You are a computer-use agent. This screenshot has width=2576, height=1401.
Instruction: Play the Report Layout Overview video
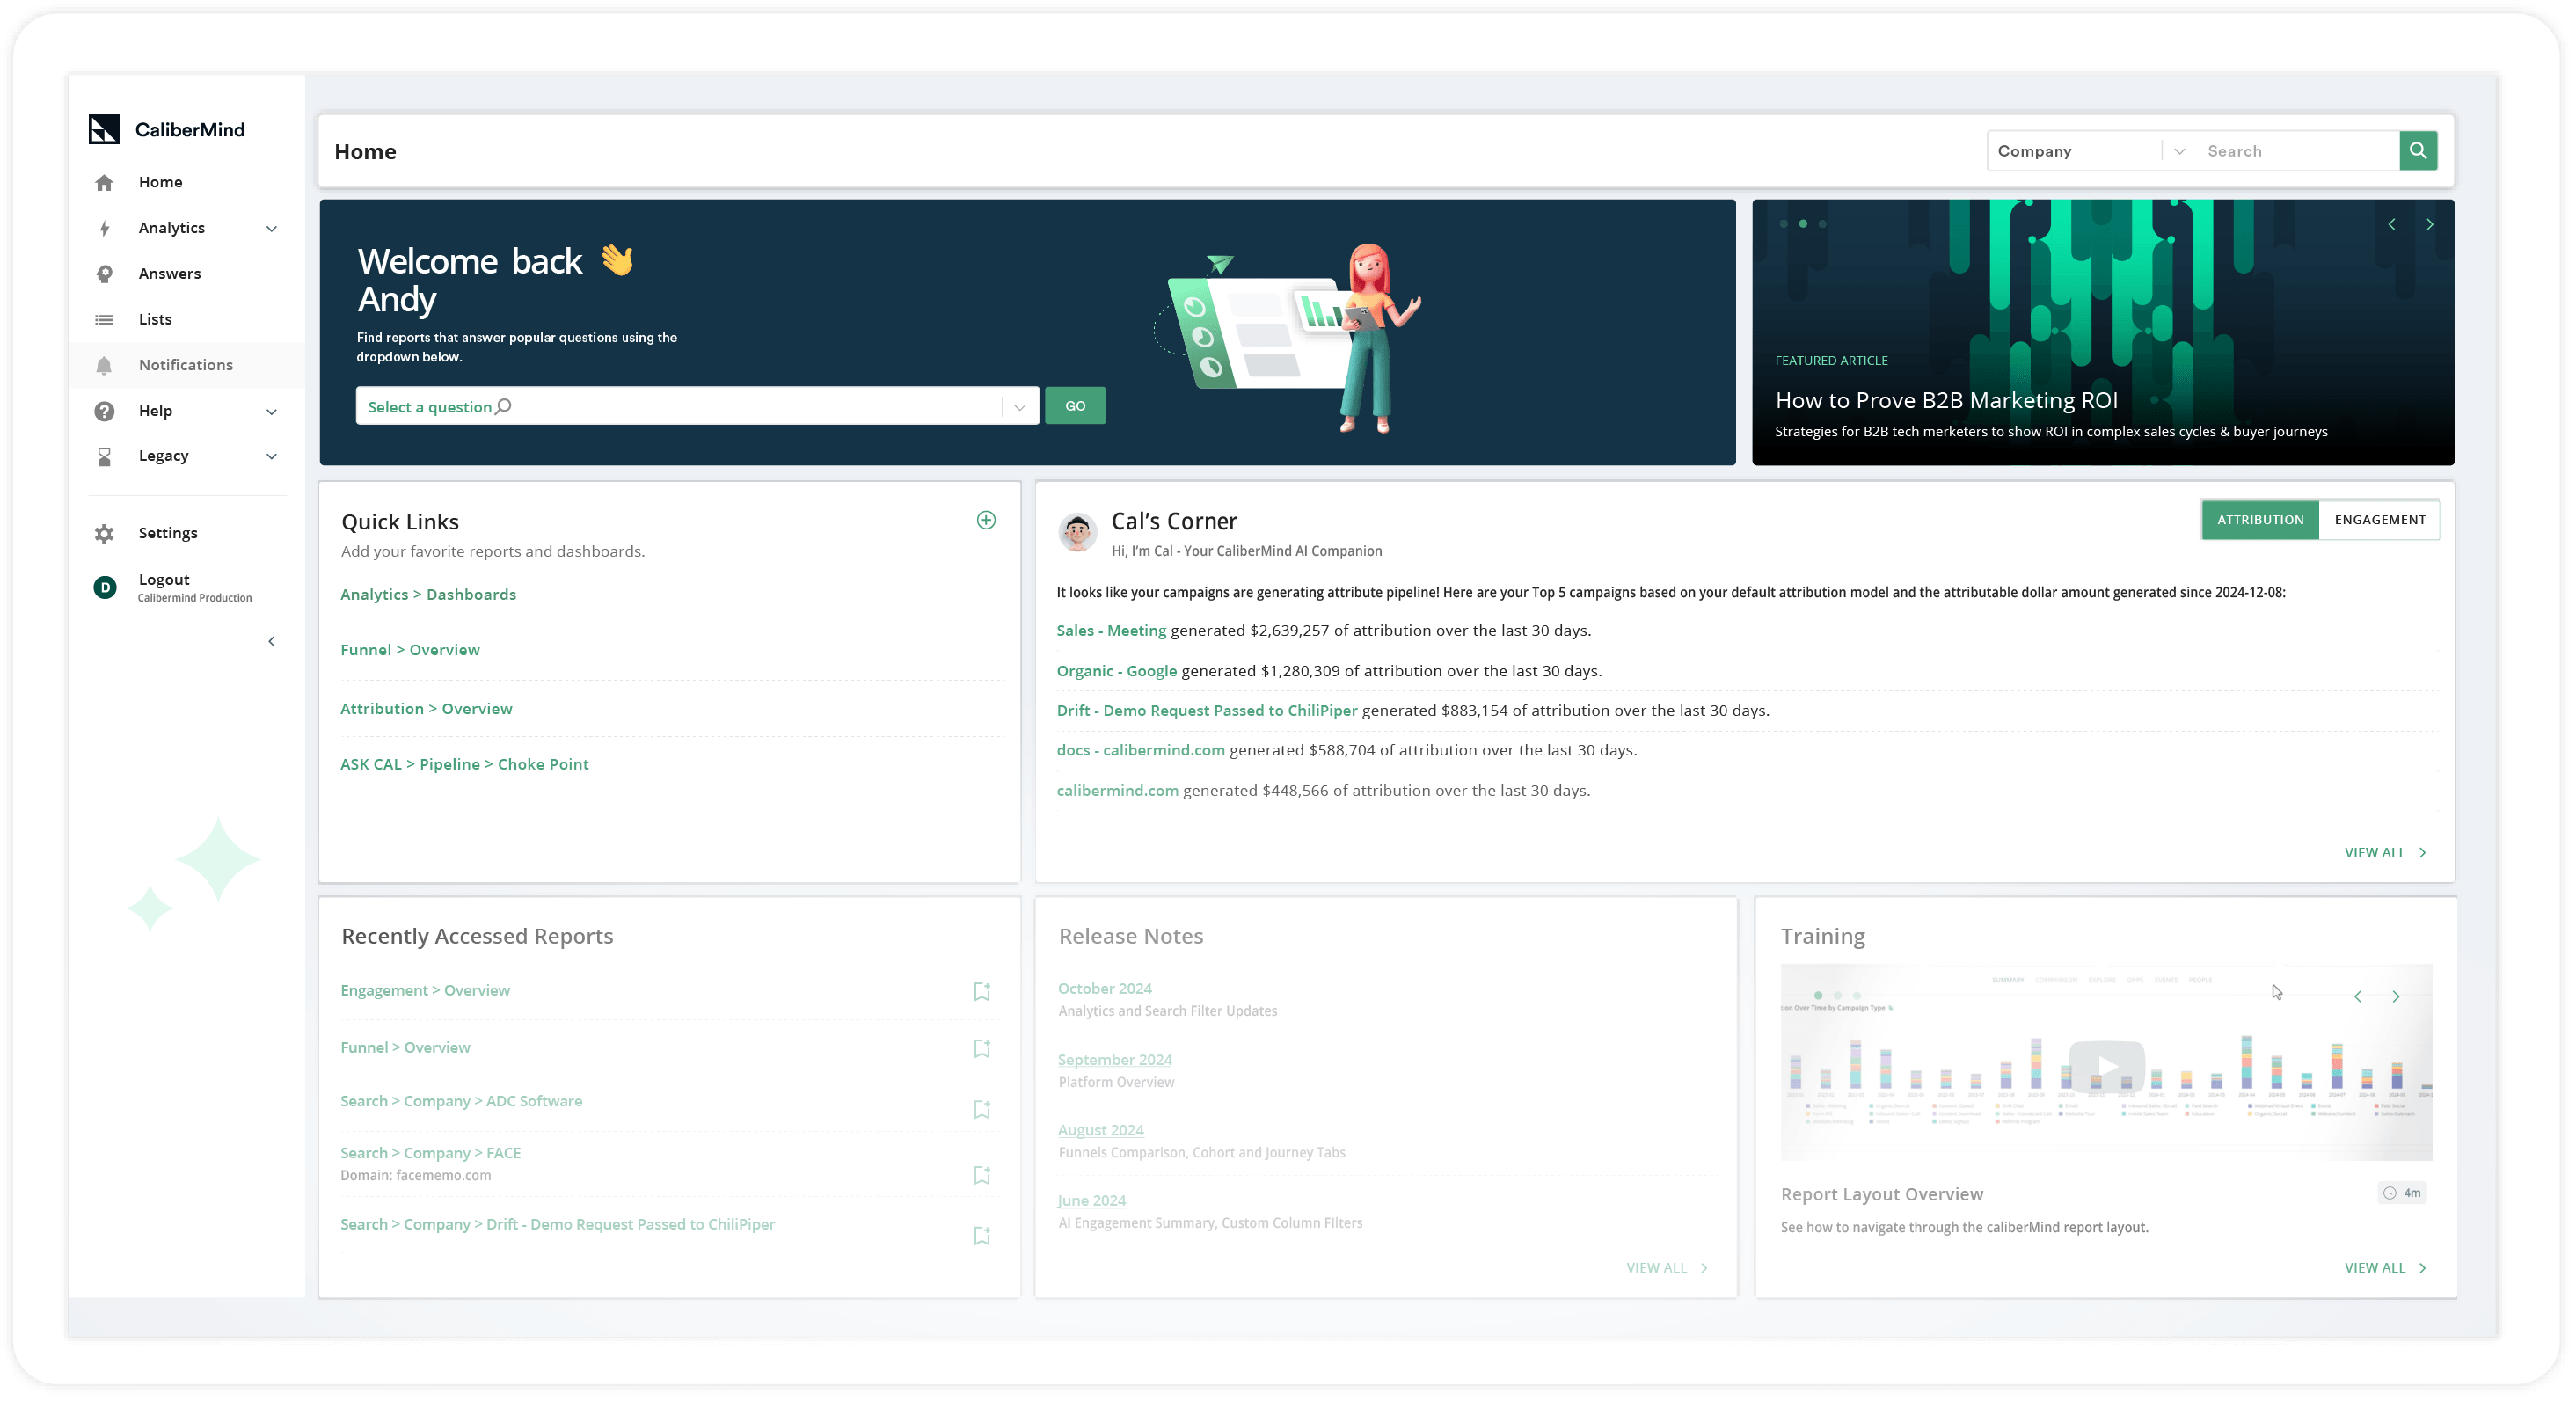click(2106, 1065)
